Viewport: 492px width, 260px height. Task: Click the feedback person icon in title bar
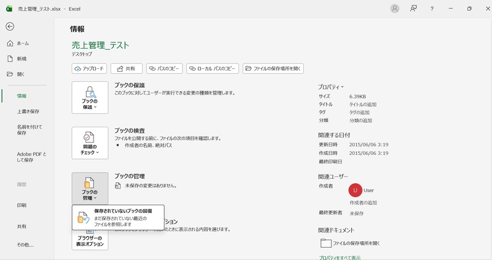point(413,9)
